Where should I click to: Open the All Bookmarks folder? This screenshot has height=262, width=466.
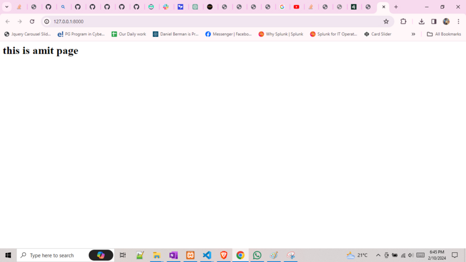pyautogui.click(x=444, y=34)
